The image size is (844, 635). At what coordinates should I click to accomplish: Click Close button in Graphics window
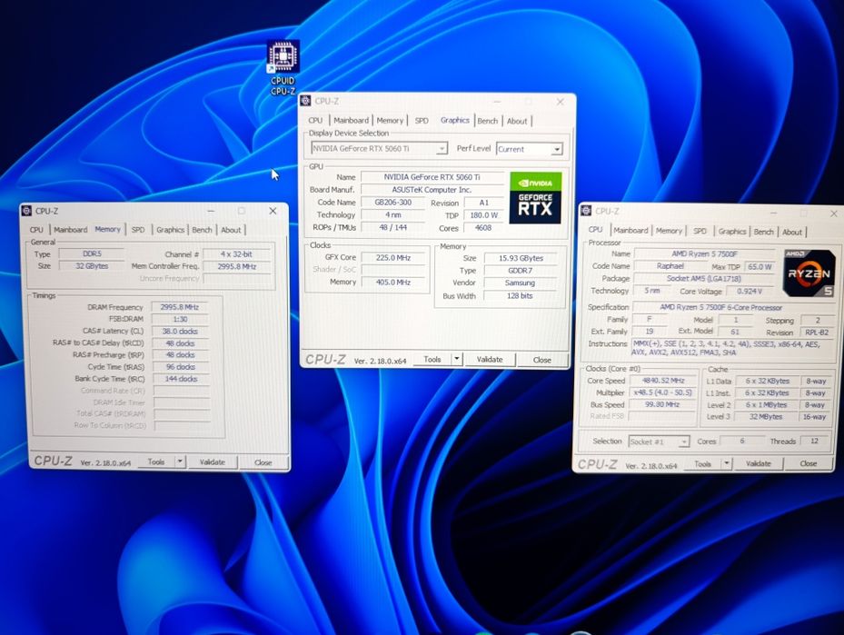[x=542, y=360]
